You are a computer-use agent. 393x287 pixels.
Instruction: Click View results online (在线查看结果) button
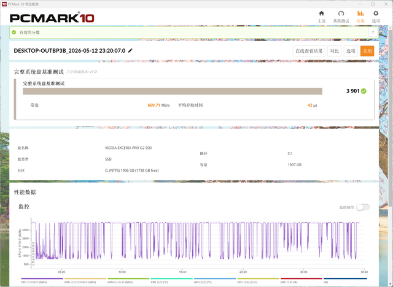pyautogui.click(x=309, y=51)
